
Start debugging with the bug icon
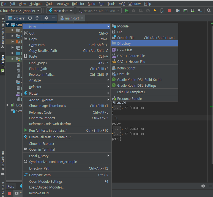coord(133,10)
